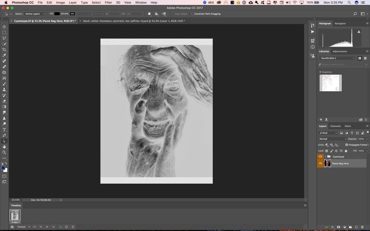
Task: Enable Constrain Path Dragging checkbox
Action: coord(193,14)
